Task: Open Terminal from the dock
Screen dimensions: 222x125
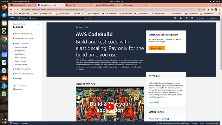Action: [4, 47]
